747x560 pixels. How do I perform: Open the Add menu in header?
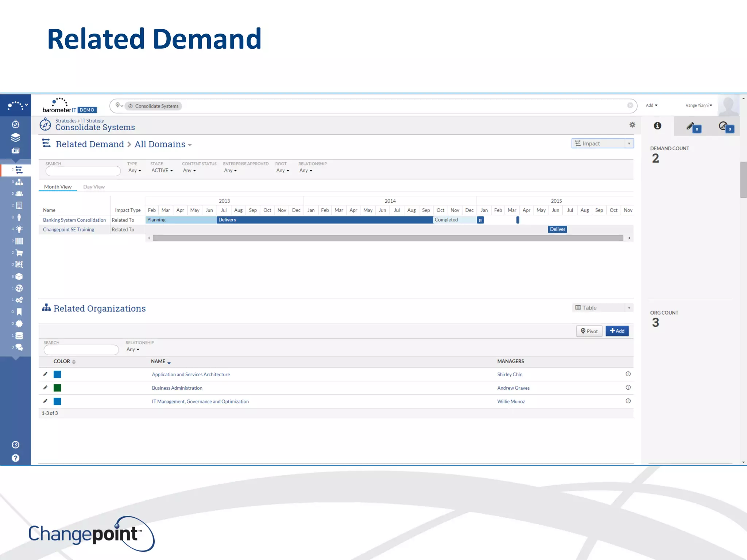[651, 105]
